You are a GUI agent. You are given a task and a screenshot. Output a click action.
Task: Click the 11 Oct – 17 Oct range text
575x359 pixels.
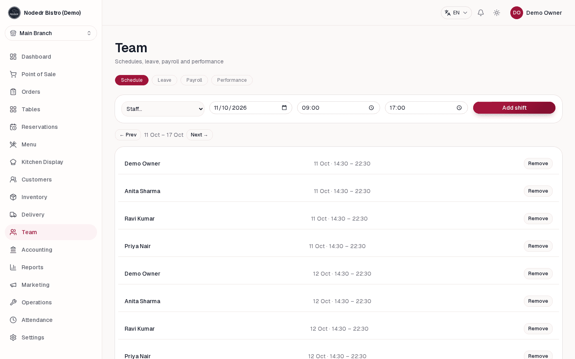[x=164, y=135]
